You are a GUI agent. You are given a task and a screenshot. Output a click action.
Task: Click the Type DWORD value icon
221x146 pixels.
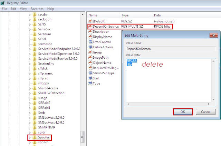tap(90, 83)
